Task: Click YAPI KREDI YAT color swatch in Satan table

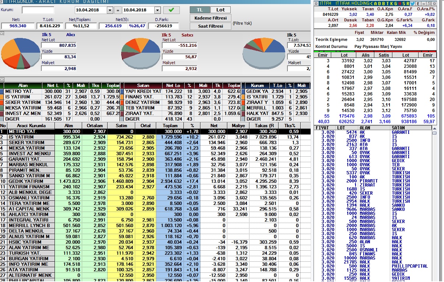Action: (x=122, y=91)
